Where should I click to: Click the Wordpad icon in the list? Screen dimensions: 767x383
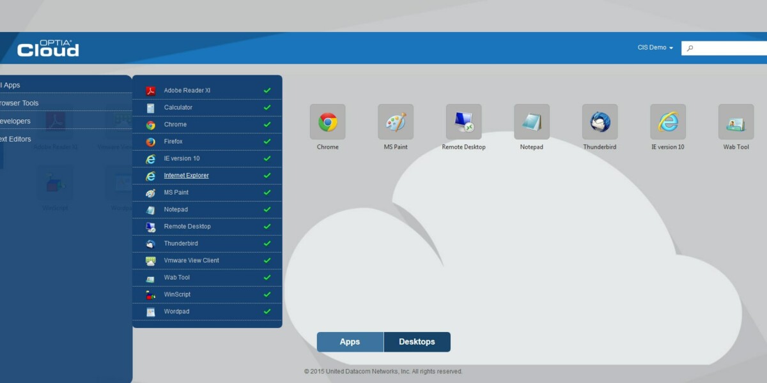[x=151, y=312]
